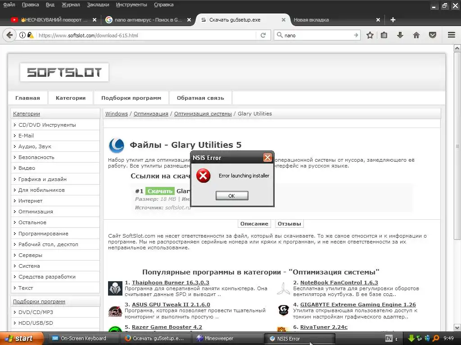This screenshot has width=461, height=345.
Task: Click OK in the NSIS Error dialog
Action: (232, 196)
